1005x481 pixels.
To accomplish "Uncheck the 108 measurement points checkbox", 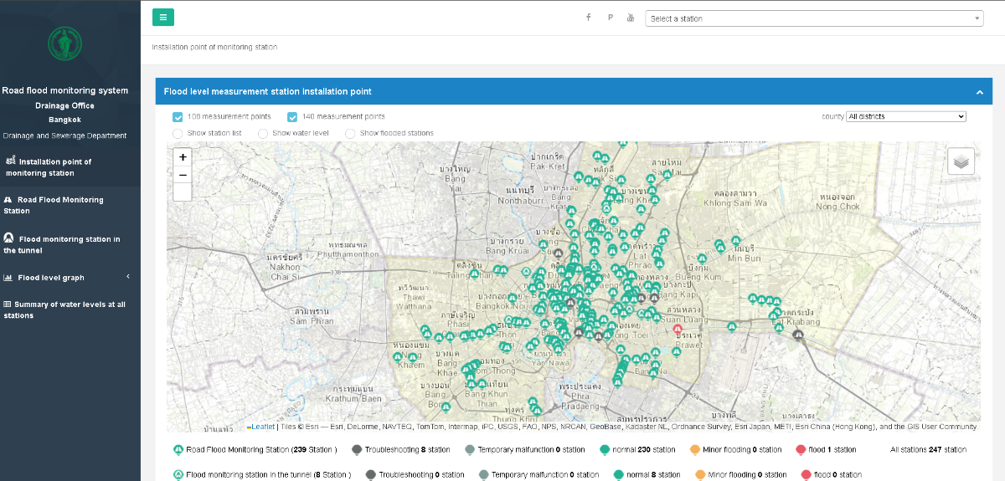I will 178,117.
